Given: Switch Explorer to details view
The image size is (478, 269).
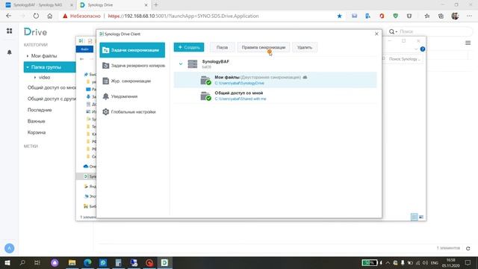Looking at the screenshot, I should click(414, 217).
